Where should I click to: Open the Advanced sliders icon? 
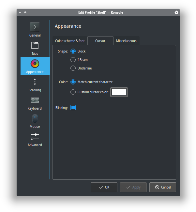click(x=35, y=137)
